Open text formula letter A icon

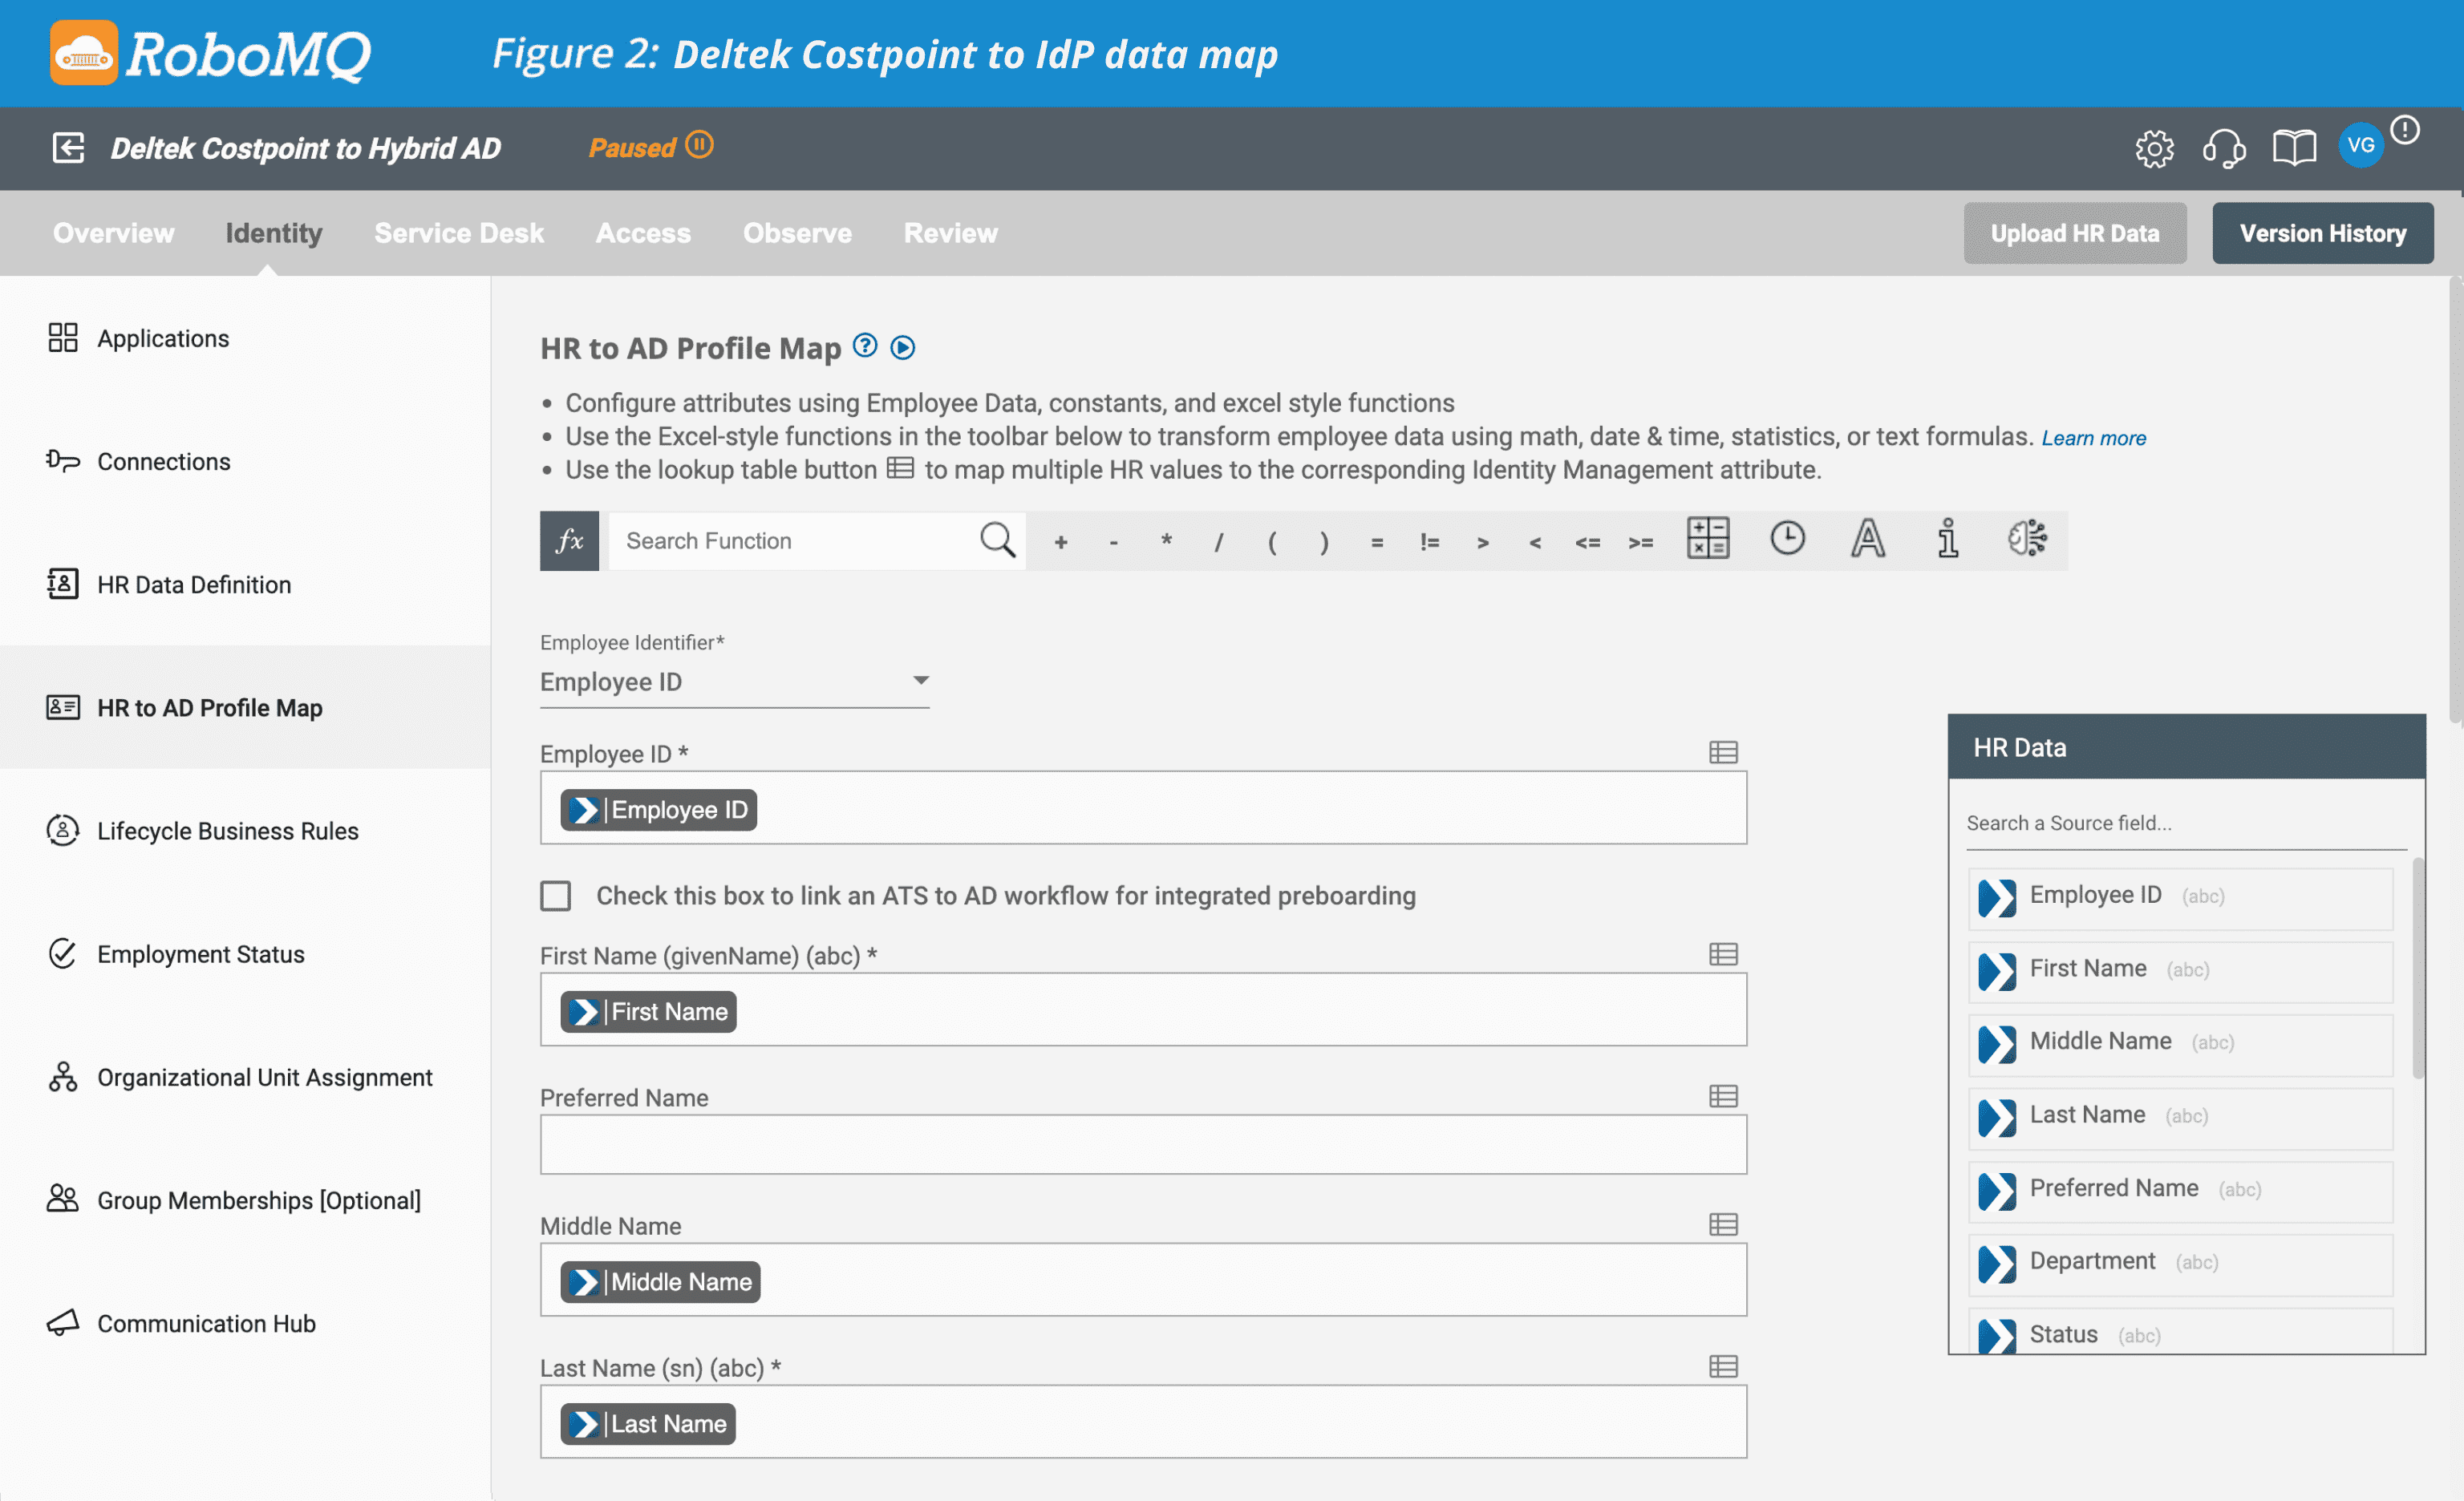pyautogui.click(x=1867, y=539)
